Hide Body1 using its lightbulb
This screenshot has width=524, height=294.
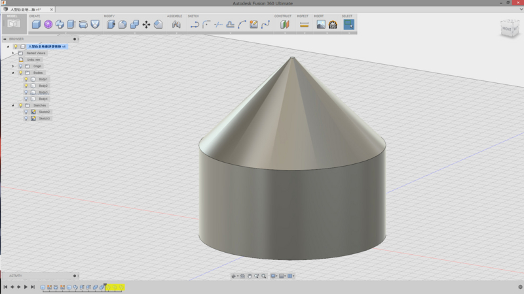click(x=26, y=79)
